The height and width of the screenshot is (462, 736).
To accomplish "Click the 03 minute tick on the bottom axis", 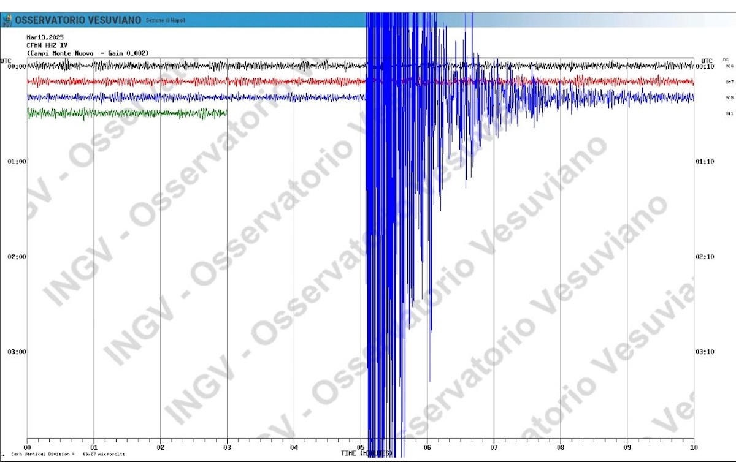I will (x=227, y=447).
